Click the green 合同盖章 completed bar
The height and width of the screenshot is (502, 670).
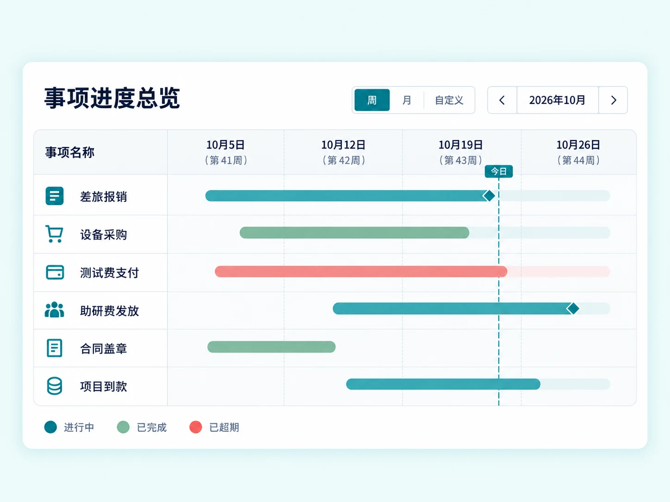pos(271,347)
